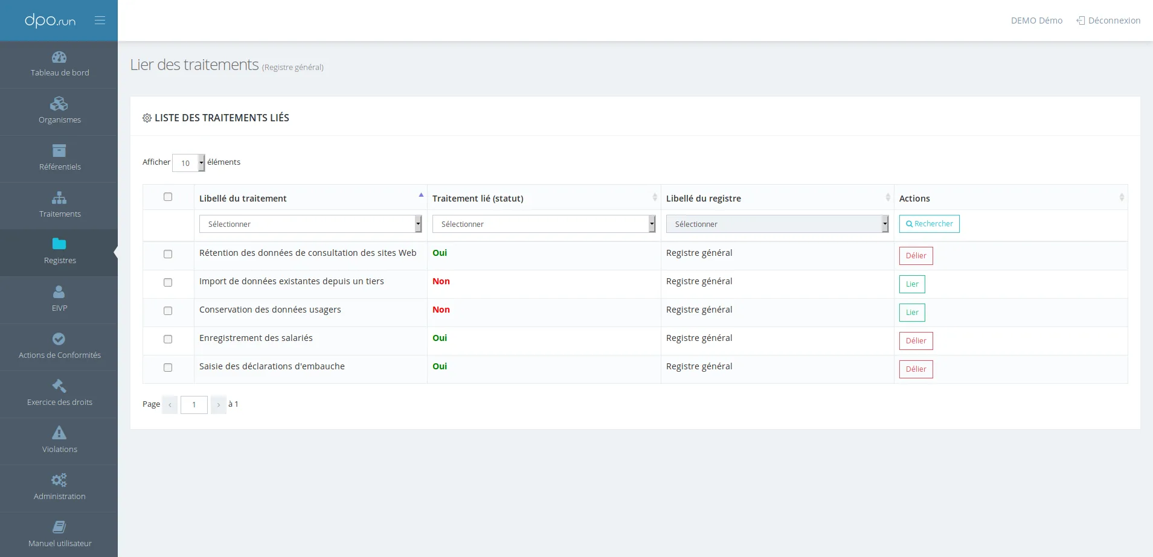Open Libellé du registre filter dropdown
This screenshot has width=1153, height=557.
click(777, 224)
